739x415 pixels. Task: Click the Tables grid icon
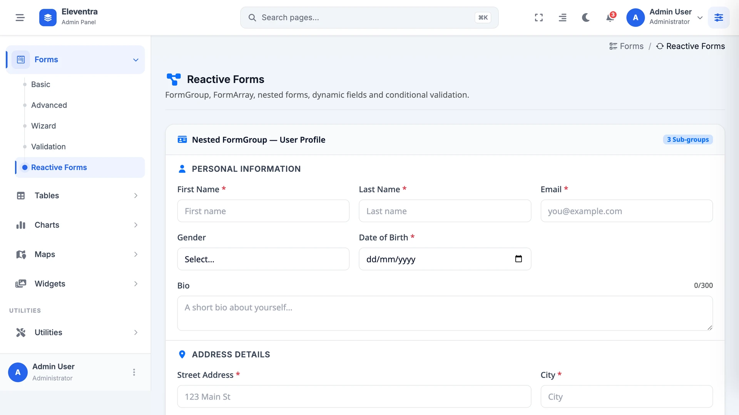[x=21, y=196]
